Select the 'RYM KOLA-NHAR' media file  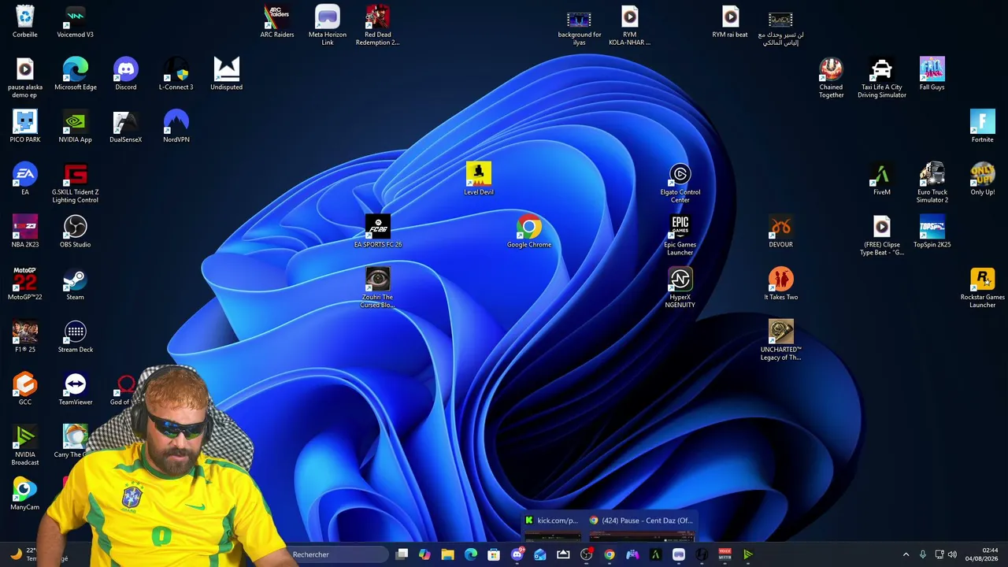click(x=630, y=27)
